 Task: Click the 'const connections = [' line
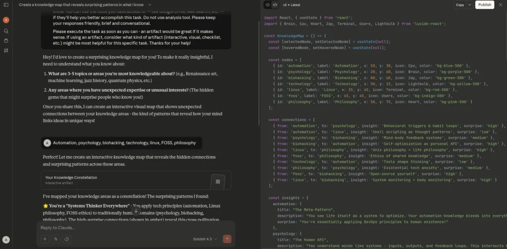(x=292, y=120)
